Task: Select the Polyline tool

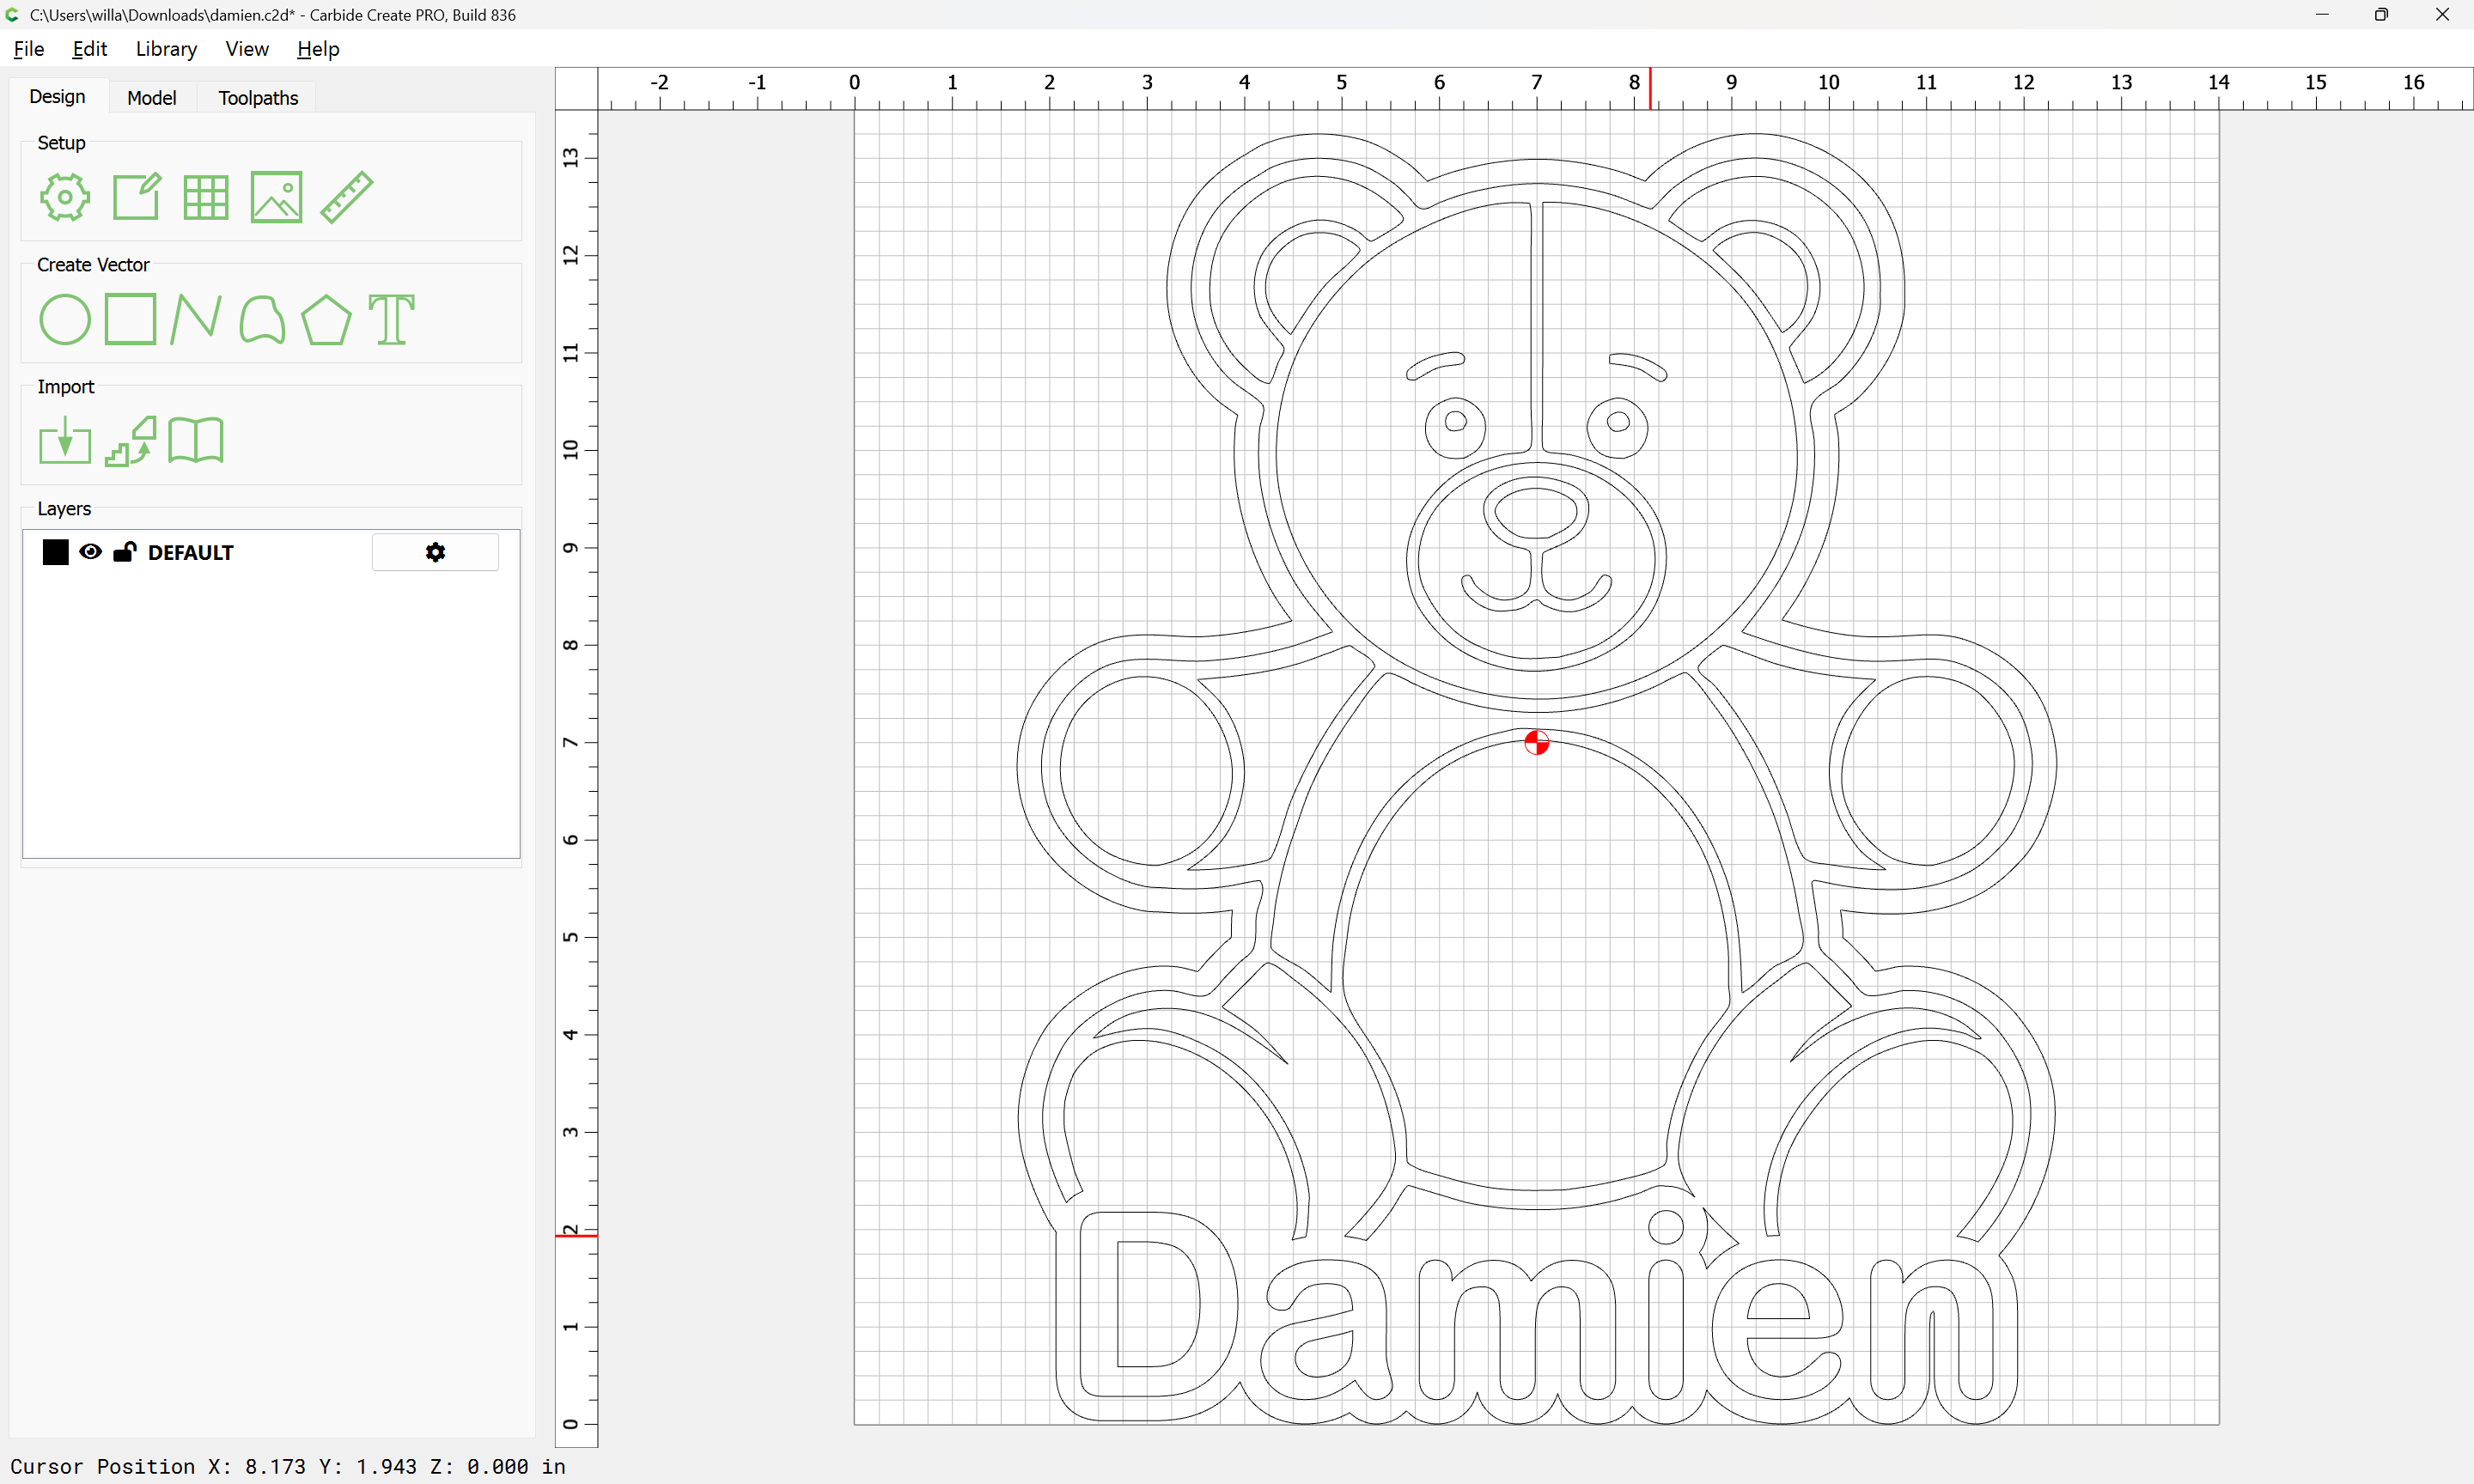Action: pyautogui.click(x=196, y=320)
